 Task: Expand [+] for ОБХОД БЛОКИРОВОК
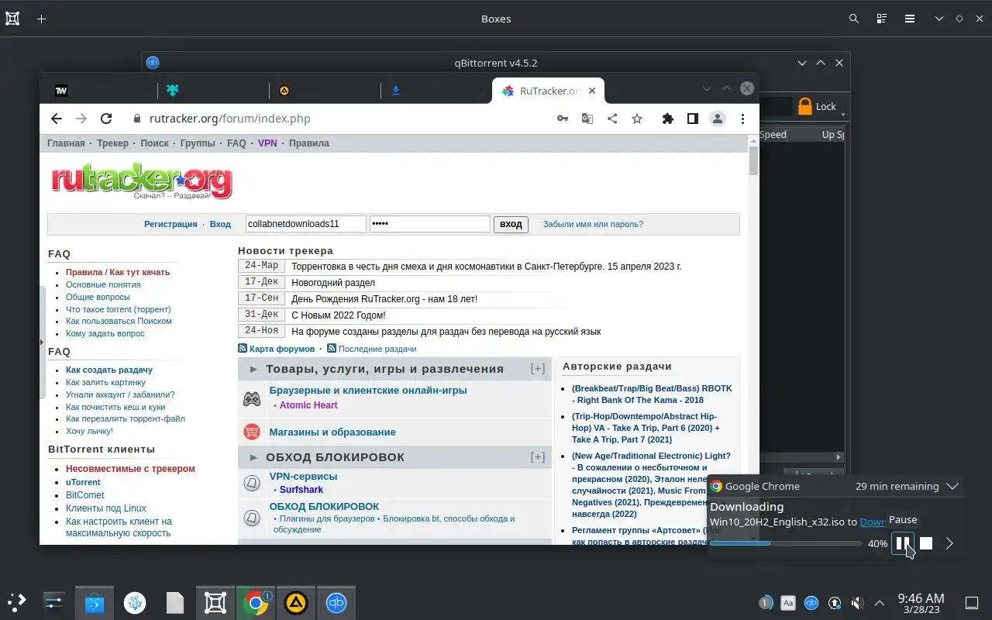(537, 457)
